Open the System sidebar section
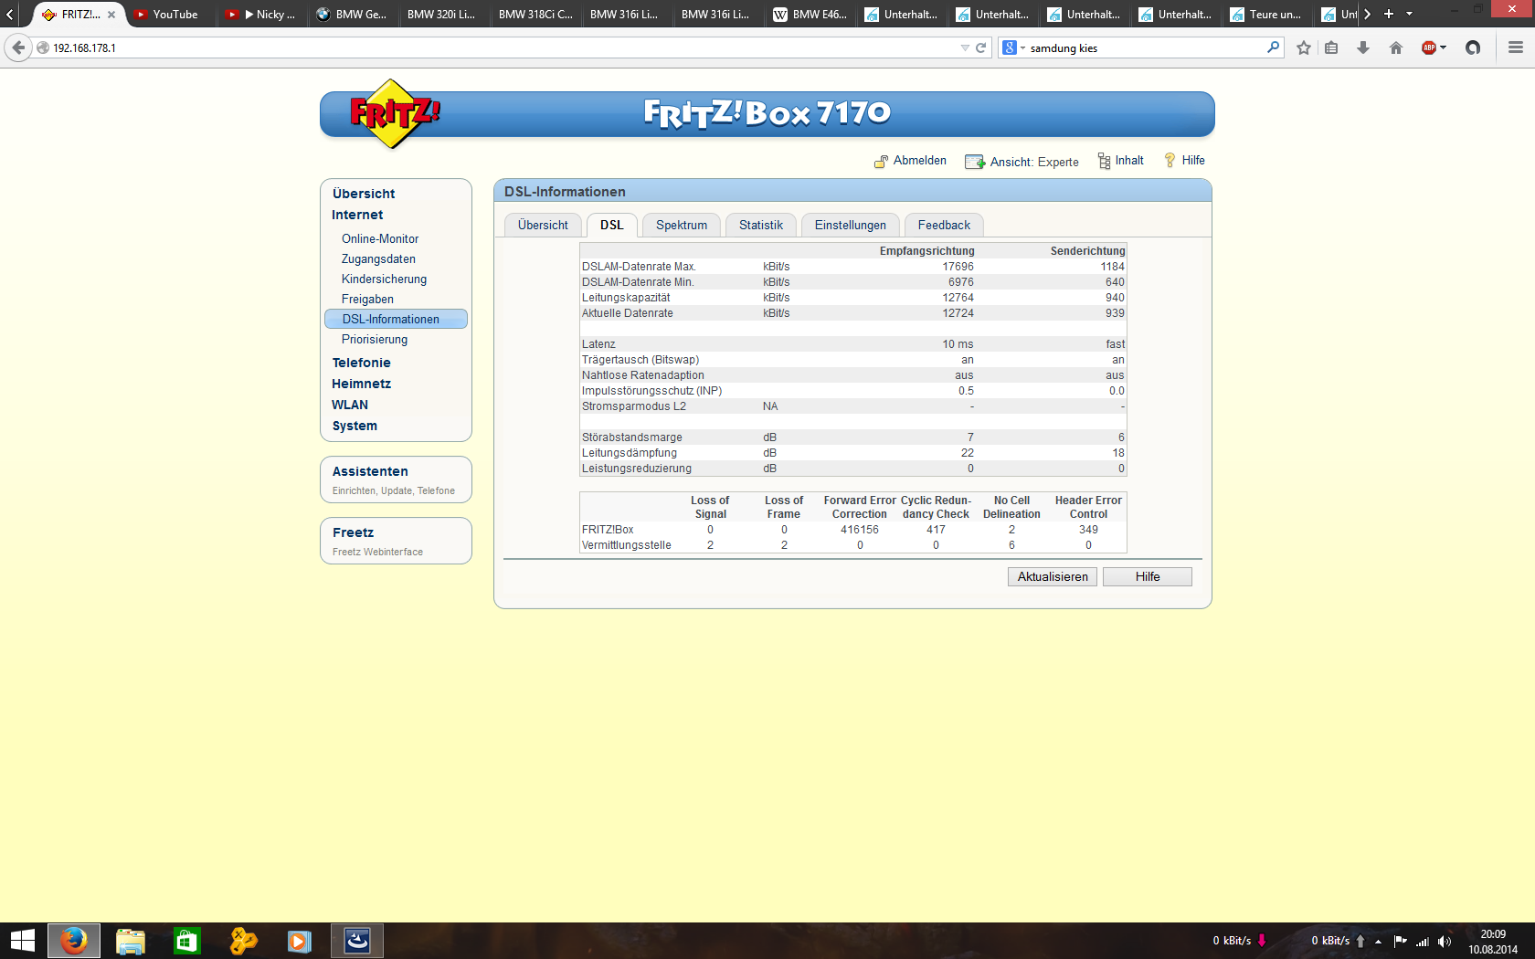 355,426
